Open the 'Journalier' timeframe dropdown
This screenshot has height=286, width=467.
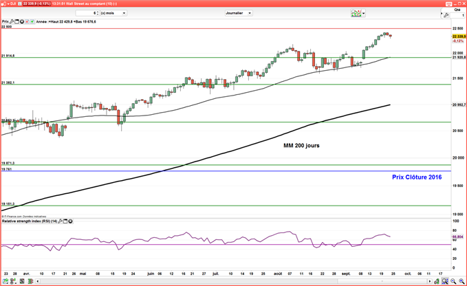coord(239,13)
